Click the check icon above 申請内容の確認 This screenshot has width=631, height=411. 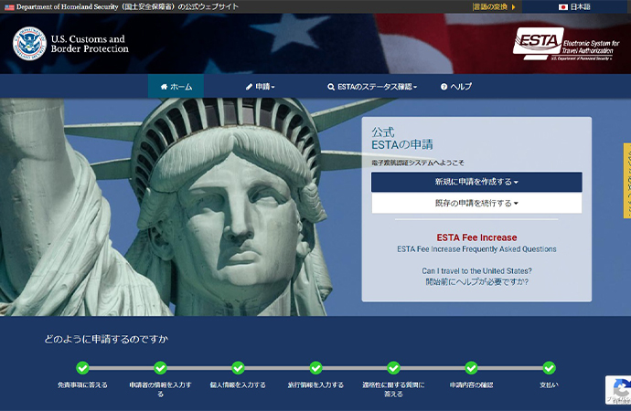(471, 367)
